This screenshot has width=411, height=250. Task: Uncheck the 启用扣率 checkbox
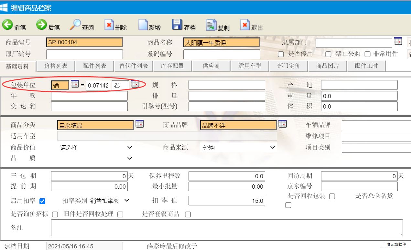(42, 201)
